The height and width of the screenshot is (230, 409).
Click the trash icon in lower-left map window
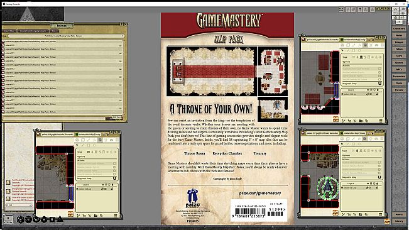pyautogui.click(x=116, y=216)
